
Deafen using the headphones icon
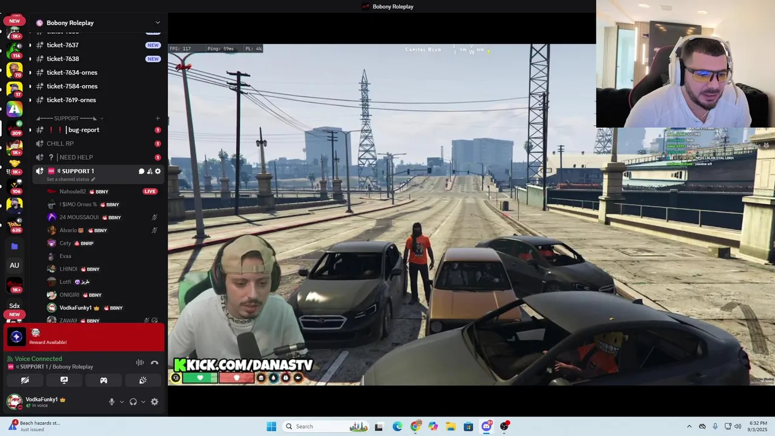click(133, 401)
